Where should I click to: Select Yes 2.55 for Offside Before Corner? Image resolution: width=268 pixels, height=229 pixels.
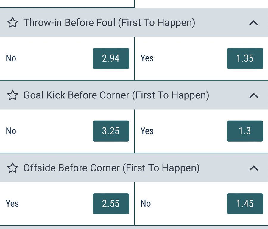tap(111, 204)
